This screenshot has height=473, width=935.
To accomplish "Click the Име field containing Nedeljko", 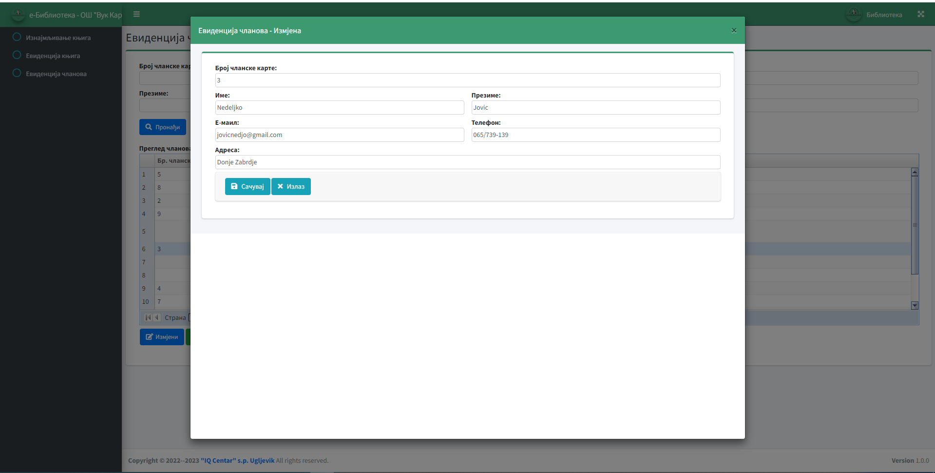I will point(339,108).
